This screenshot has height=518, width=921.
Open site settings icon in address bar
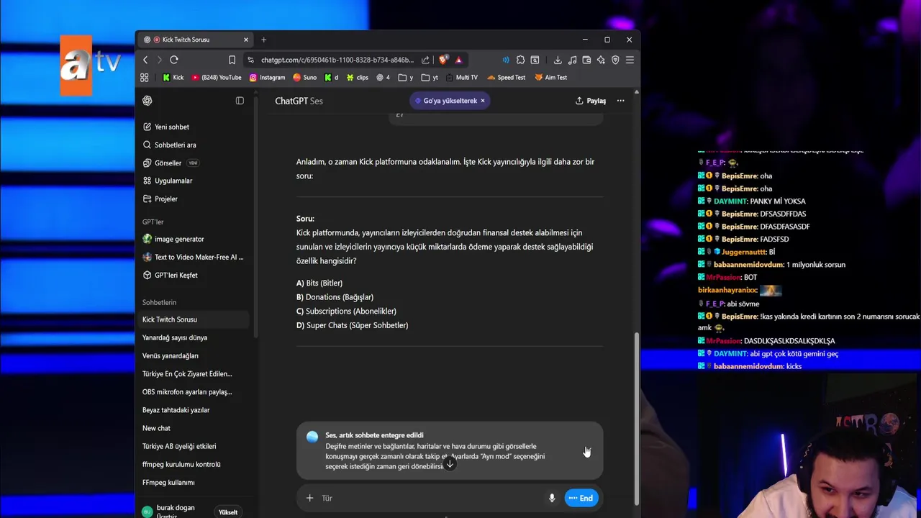250,60
